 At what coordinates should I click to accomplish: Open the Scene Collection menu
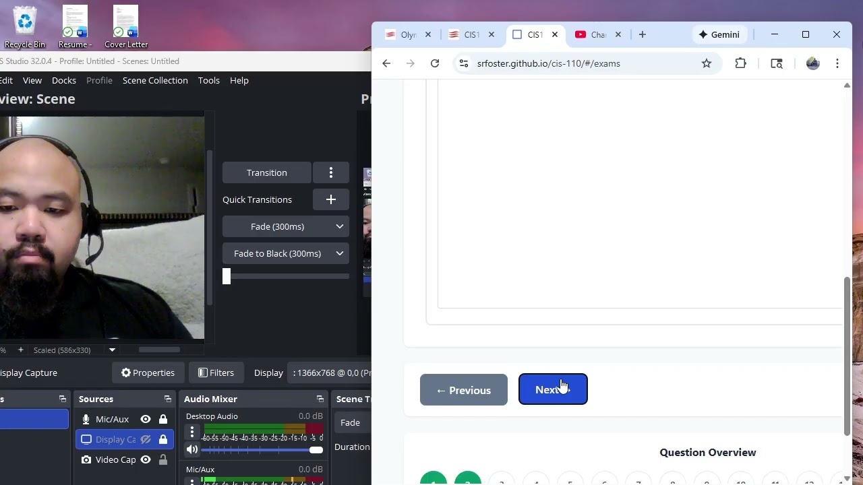pos(155,80)
